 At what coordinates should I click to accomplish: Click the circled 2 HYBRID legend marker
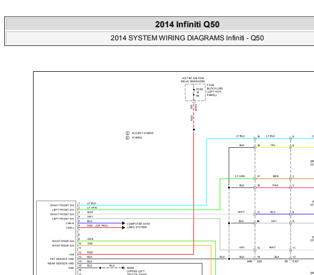(x=127, y=138)
